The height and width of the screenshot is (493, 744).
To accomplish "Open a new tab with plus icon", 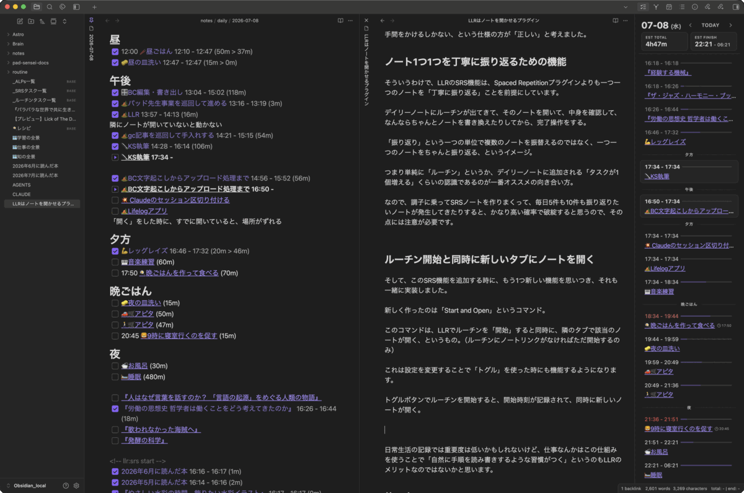I will [x=94, y=7].
